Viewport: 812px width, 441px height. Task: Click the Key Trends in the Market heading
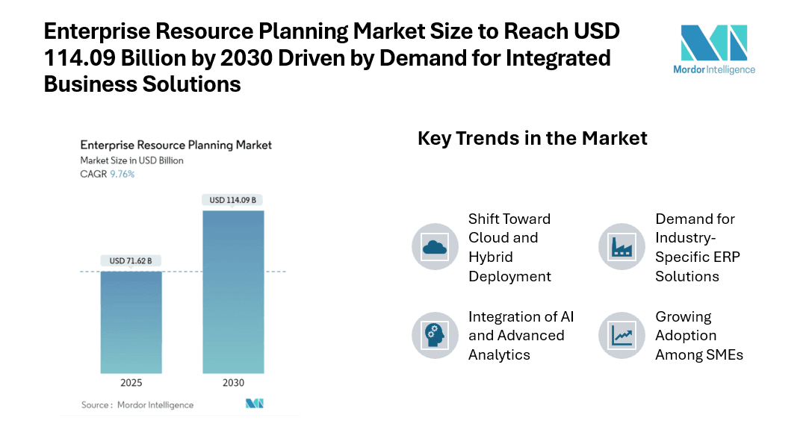click(532, 138)
